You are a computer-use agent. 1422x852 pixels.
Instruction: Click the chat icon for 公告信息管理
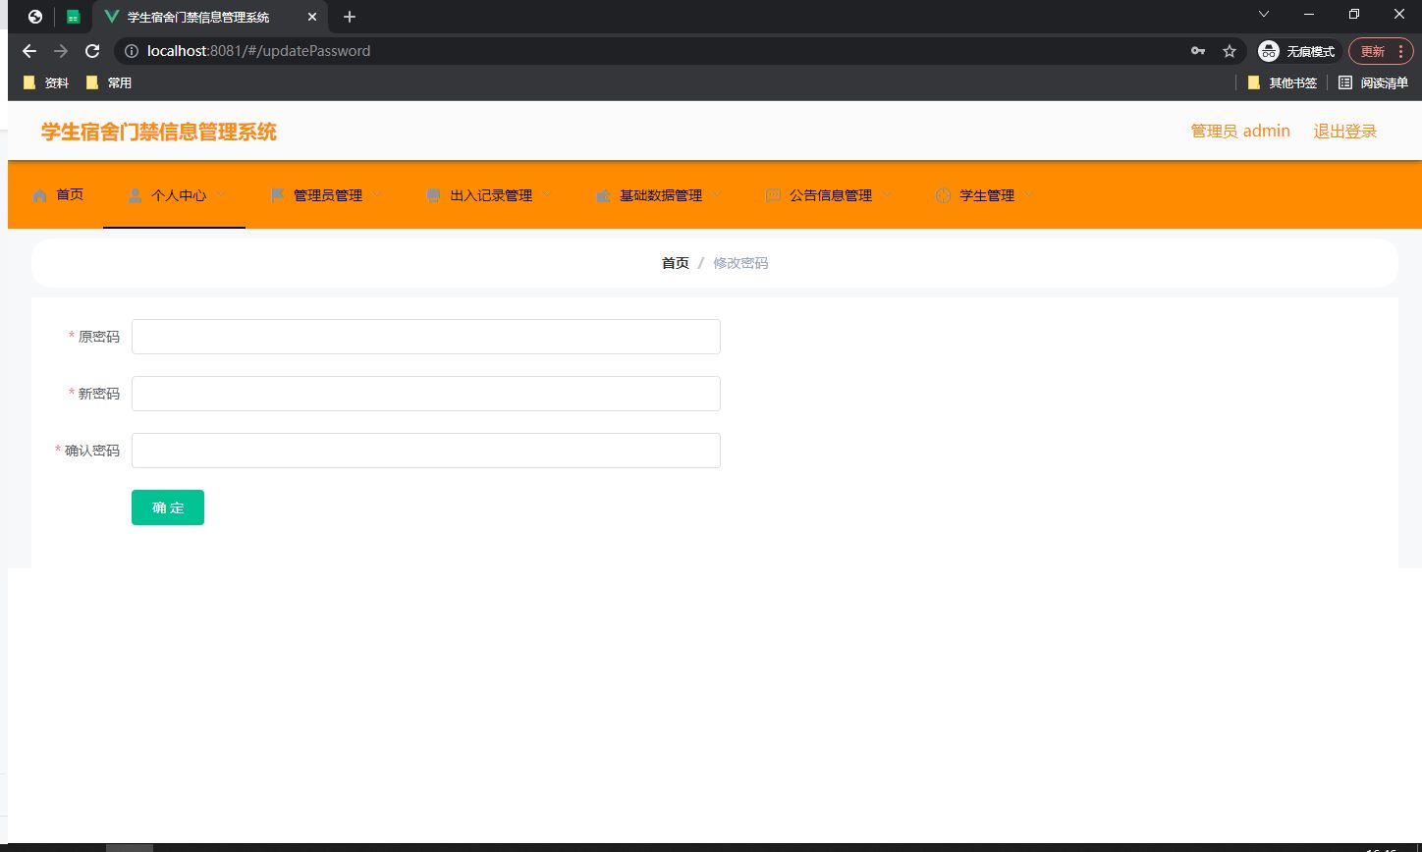point(773,195)
